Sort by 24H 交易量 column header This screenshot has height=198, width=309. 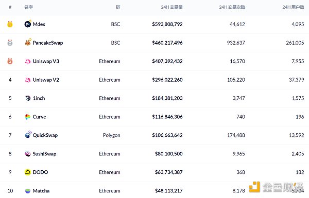click(171, 7)
